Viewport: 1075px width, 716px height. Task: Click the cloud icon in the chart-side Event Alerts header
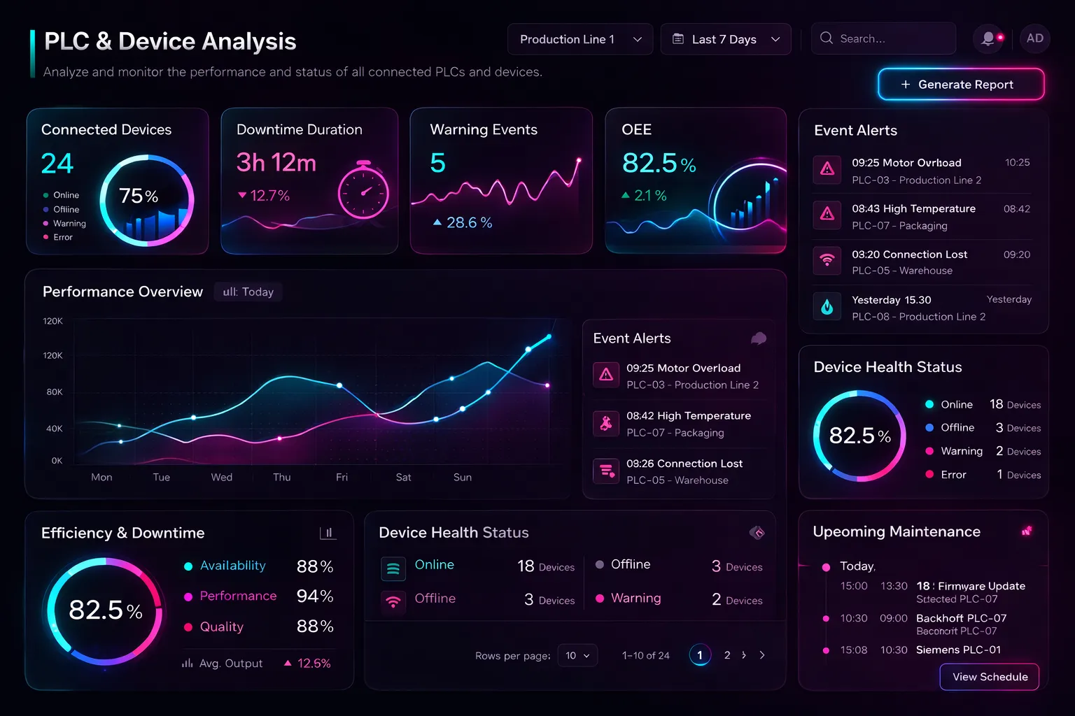pos(759,338)
